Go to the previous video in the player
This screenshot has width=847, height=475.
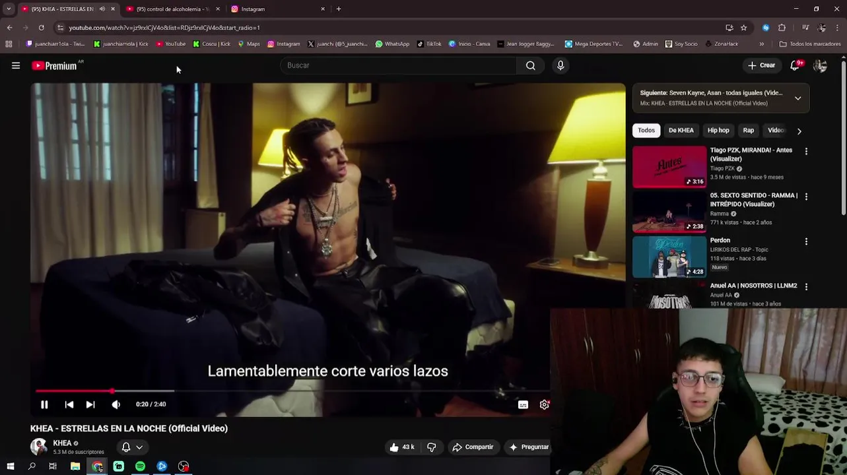coord(69,404)
